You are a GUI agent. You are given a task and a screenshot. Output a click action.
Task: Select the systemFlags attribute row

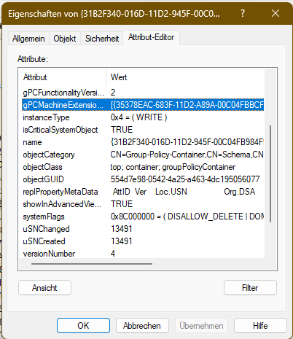(143, 217)
